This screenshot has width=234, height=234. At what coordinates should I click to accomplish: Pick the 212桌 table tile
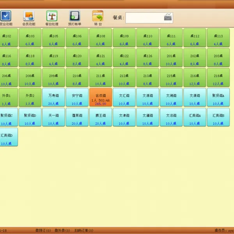(x=124, y=78)
